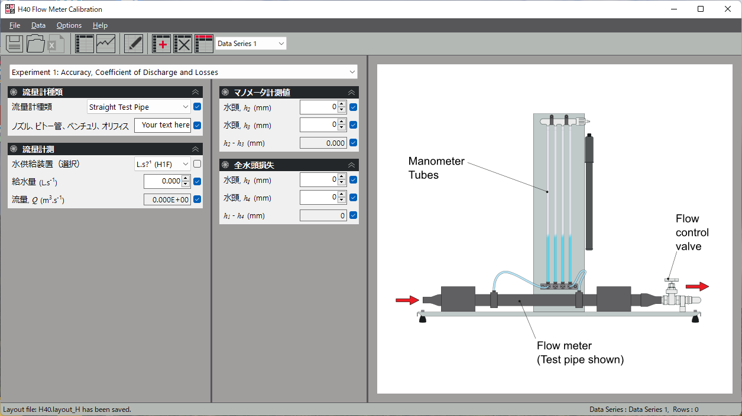
Task: Click the pencil edit icon in toolbar
Action: coord(134,44)
